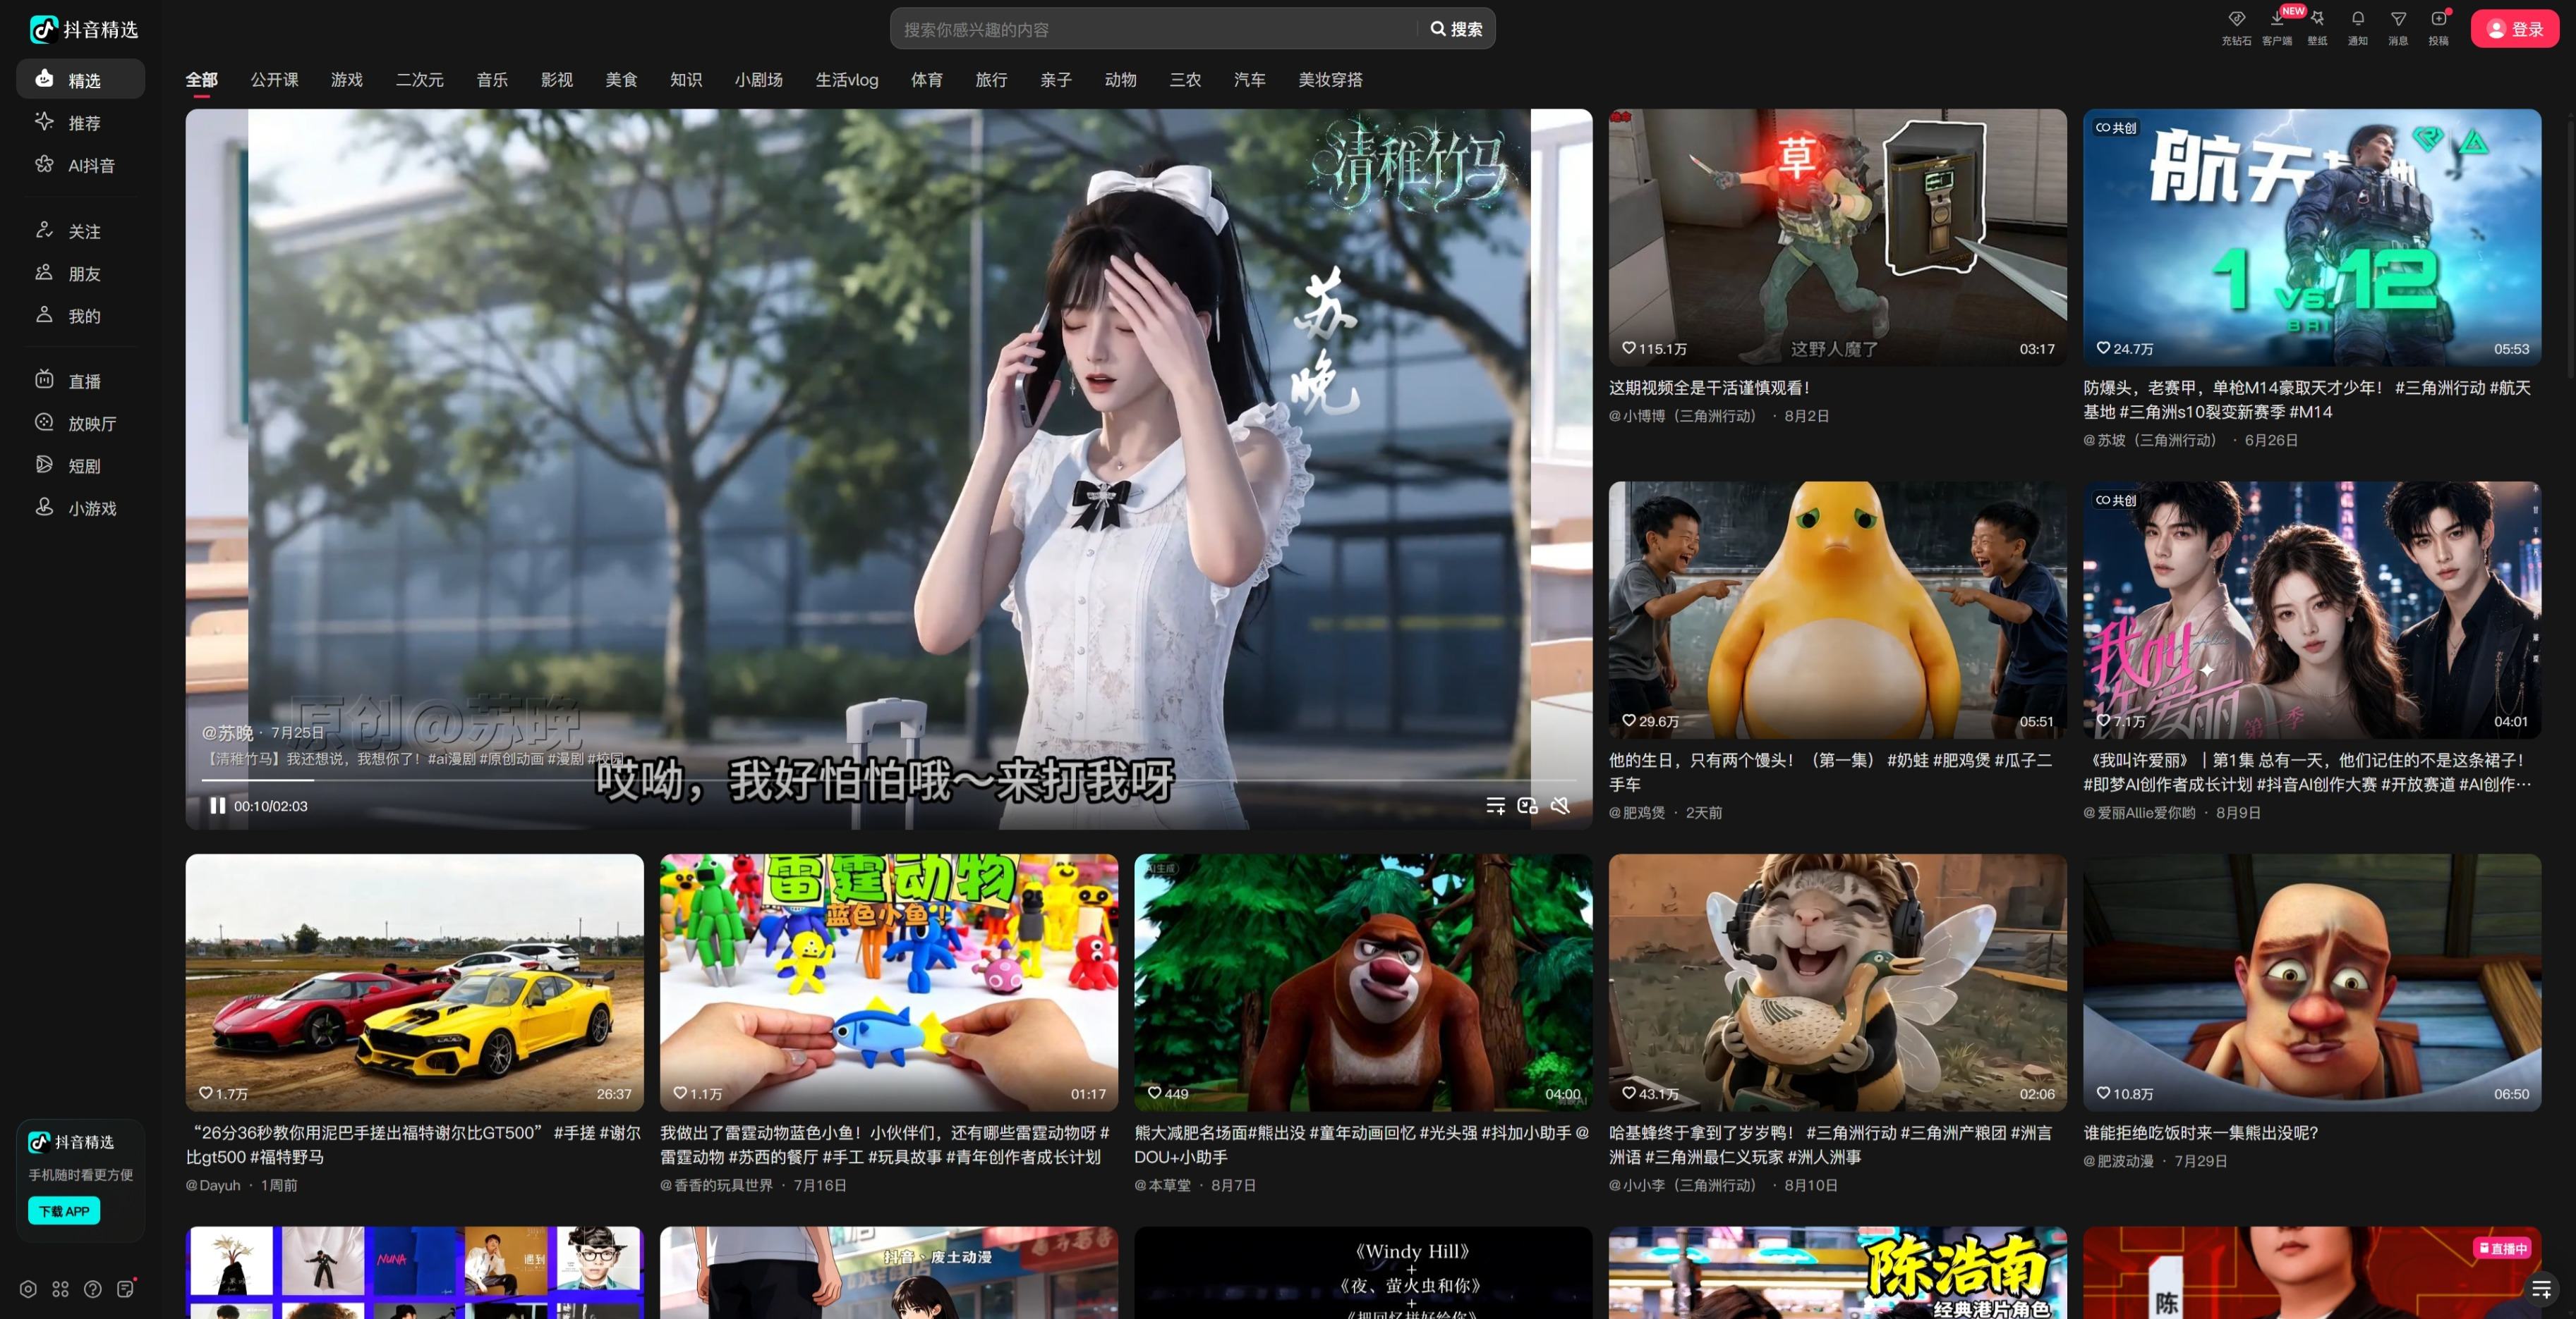This screenshot has height=1319, width=2576.
Task: Go to 精选 in the sidebar
Action: [80, 80]
